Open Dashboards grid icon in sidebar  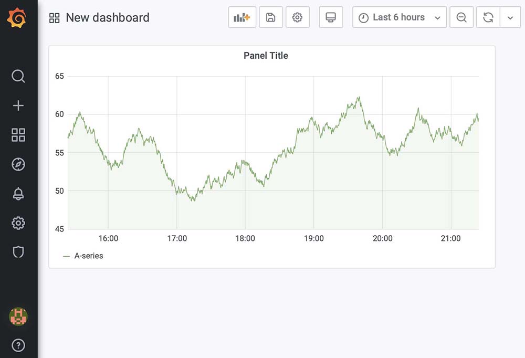18,135
